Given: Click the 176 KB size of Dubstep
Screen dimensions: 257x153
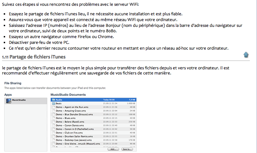Looking at the screenshot, I should coord(132,140).
